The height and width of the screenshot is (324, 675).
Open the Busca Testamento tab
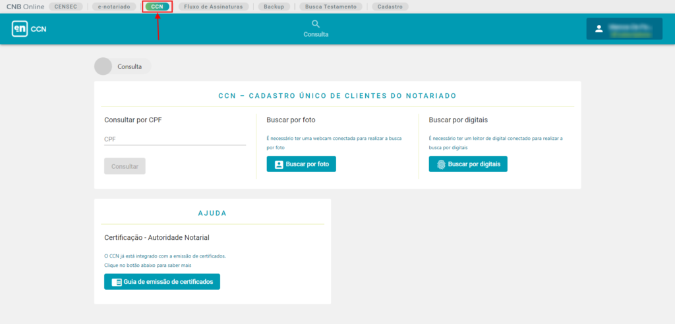pyautogui.click(x=331, y=7)
